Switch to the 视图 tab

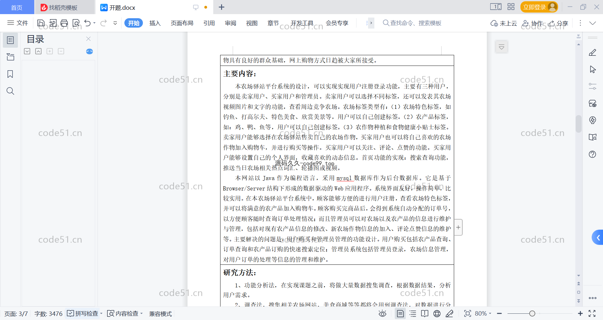click(x=252, y=23)
